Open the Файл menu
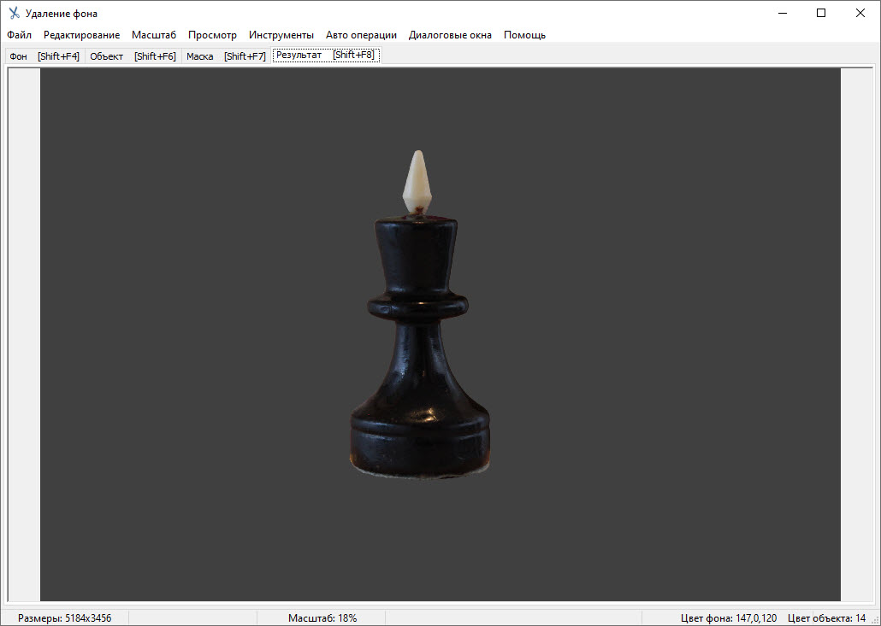Image resolution: width=881 pixels, height=626 pixels. point(19,35)
